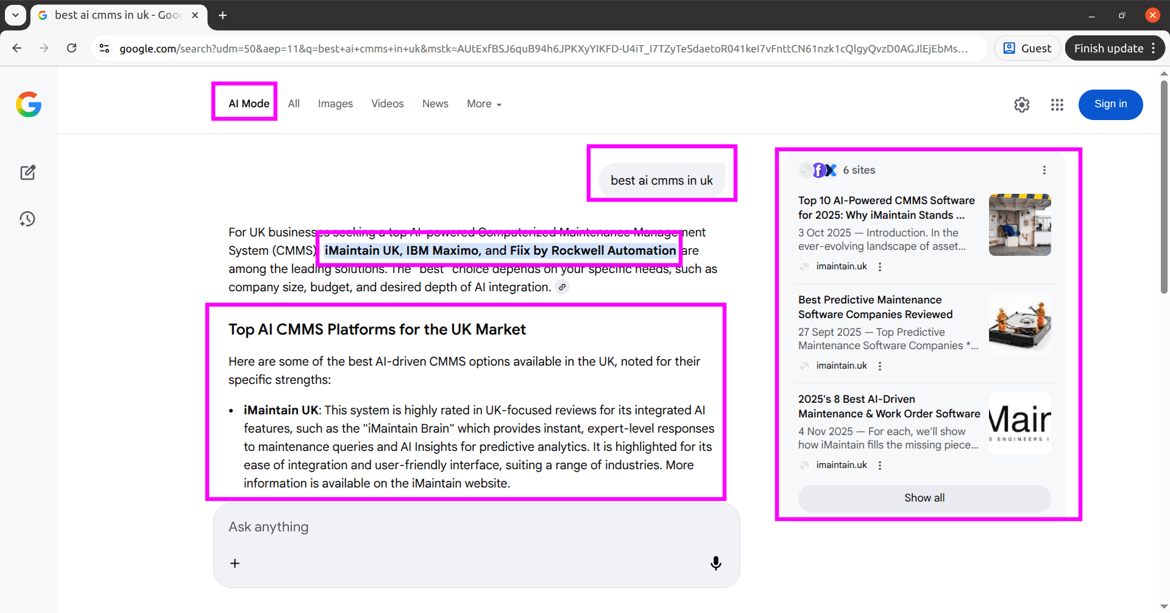This screenshot has width=1170, height=613.
Task: Click the Sign in button
Action: [1110, 104]
